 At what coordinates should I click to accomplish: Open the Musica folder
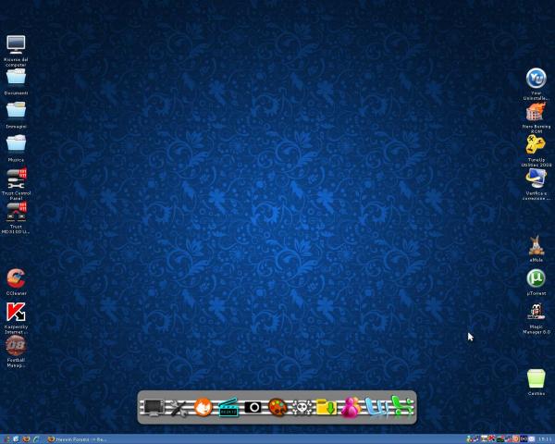(16, 149)
